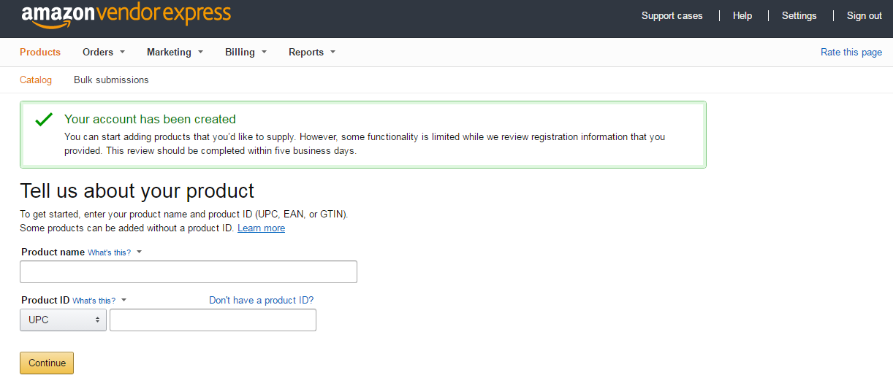Click 'Tell us about your product' heading
The image size is (893, 386).
tap(137, 190)
